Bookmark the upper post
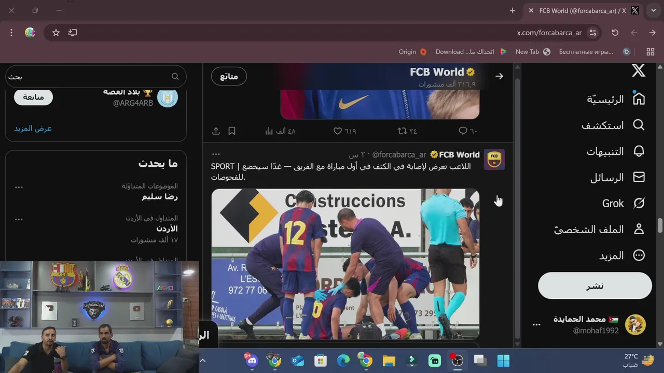 pos(232,131)
